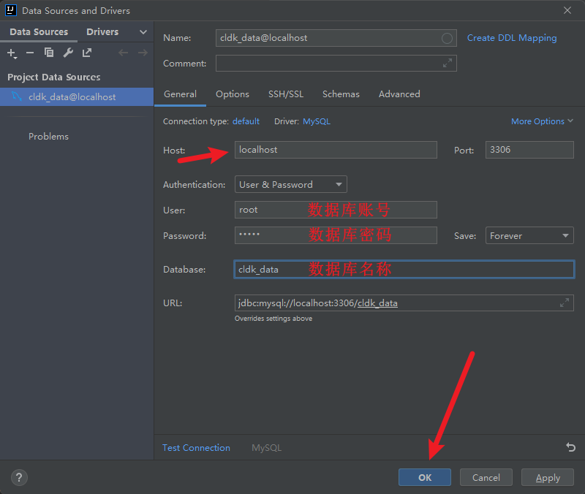Click the forward navigation arrow

[x=143, y=53]
